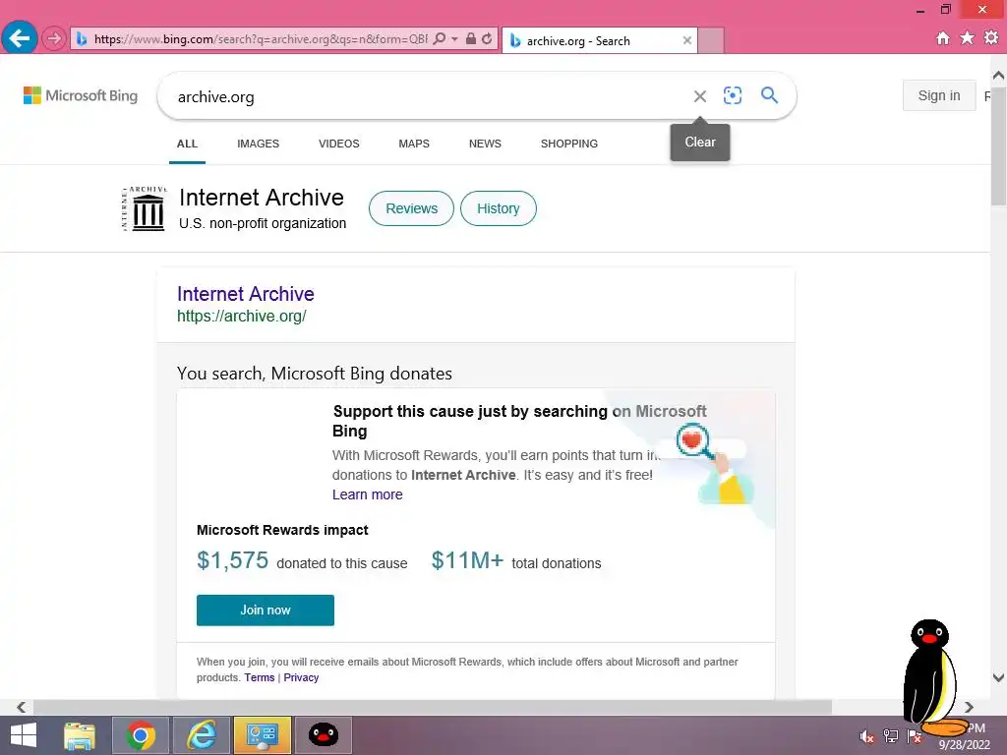The width and height of the screenshot is (1007, 755).
Task: Switch to the IMAGES tab
Action: click(x=259, y=144)
